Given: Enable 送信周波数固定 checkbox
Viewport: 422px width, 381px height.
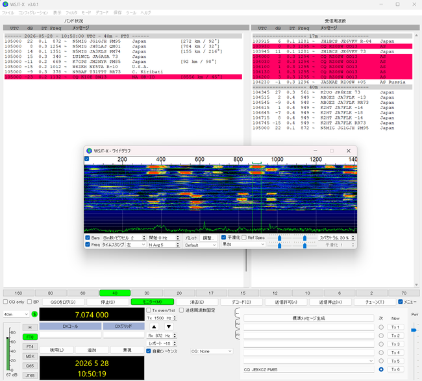Looking at the screenshot, I should click(181, 310).
